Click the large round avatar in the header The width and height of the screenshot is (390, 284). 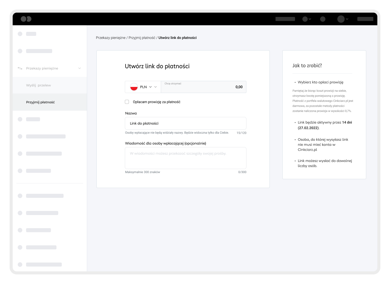point(341,19)
